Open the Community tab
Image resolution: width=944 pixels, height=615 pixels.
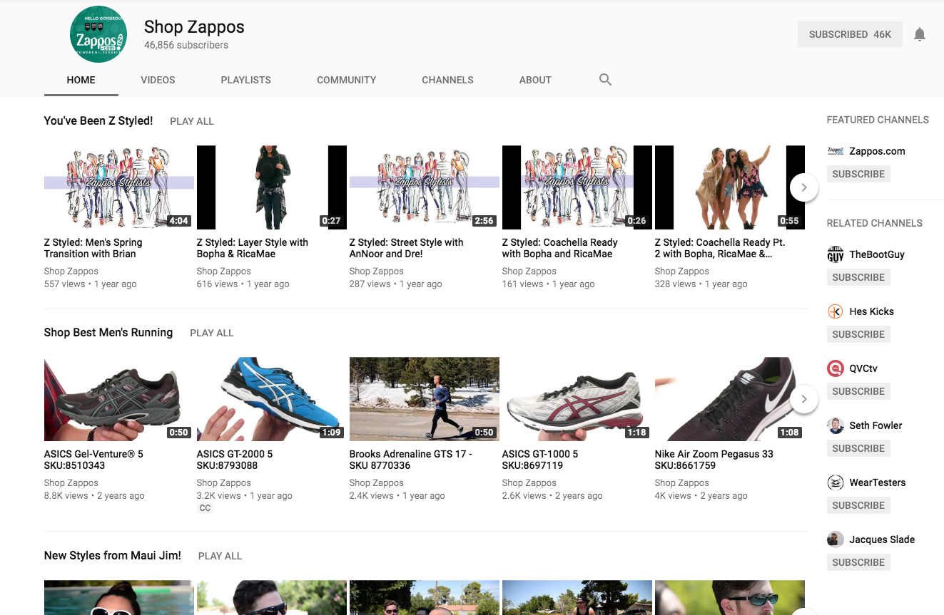[x=347, y=80]
